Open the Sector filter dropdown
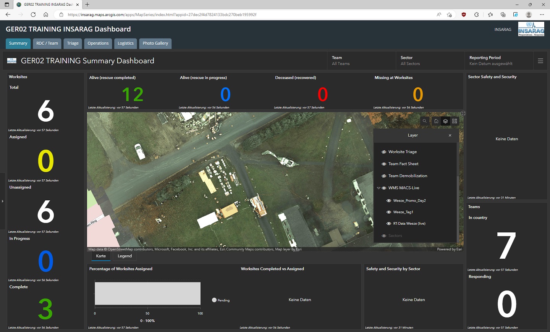Viewport: 550px width, 332px height. coord(430,61)
